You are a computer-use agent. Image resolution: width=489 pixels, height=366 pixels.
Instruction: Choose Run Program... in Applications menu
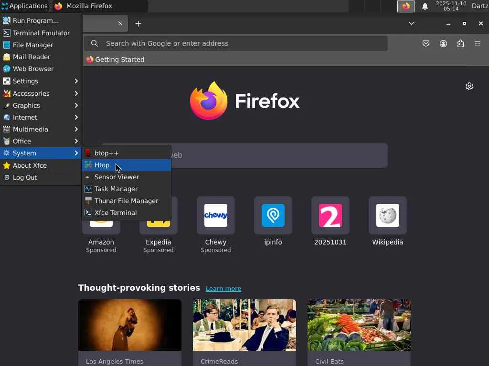pyautogui.click(x=41, y=20)
